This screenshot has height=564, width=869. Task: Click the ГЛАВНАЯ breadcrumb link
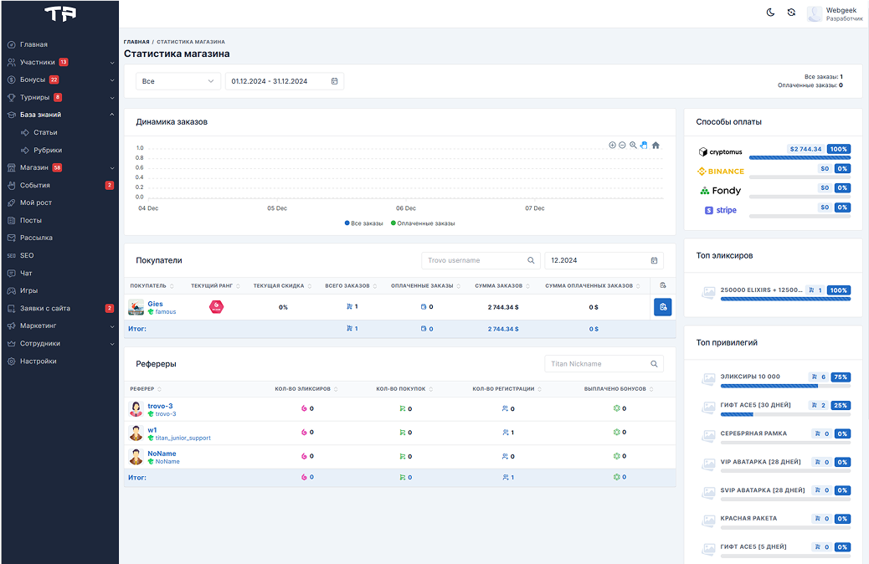[x=136, y=42]
